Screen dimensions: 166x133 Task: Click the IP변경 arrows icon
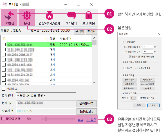point(9,16)
